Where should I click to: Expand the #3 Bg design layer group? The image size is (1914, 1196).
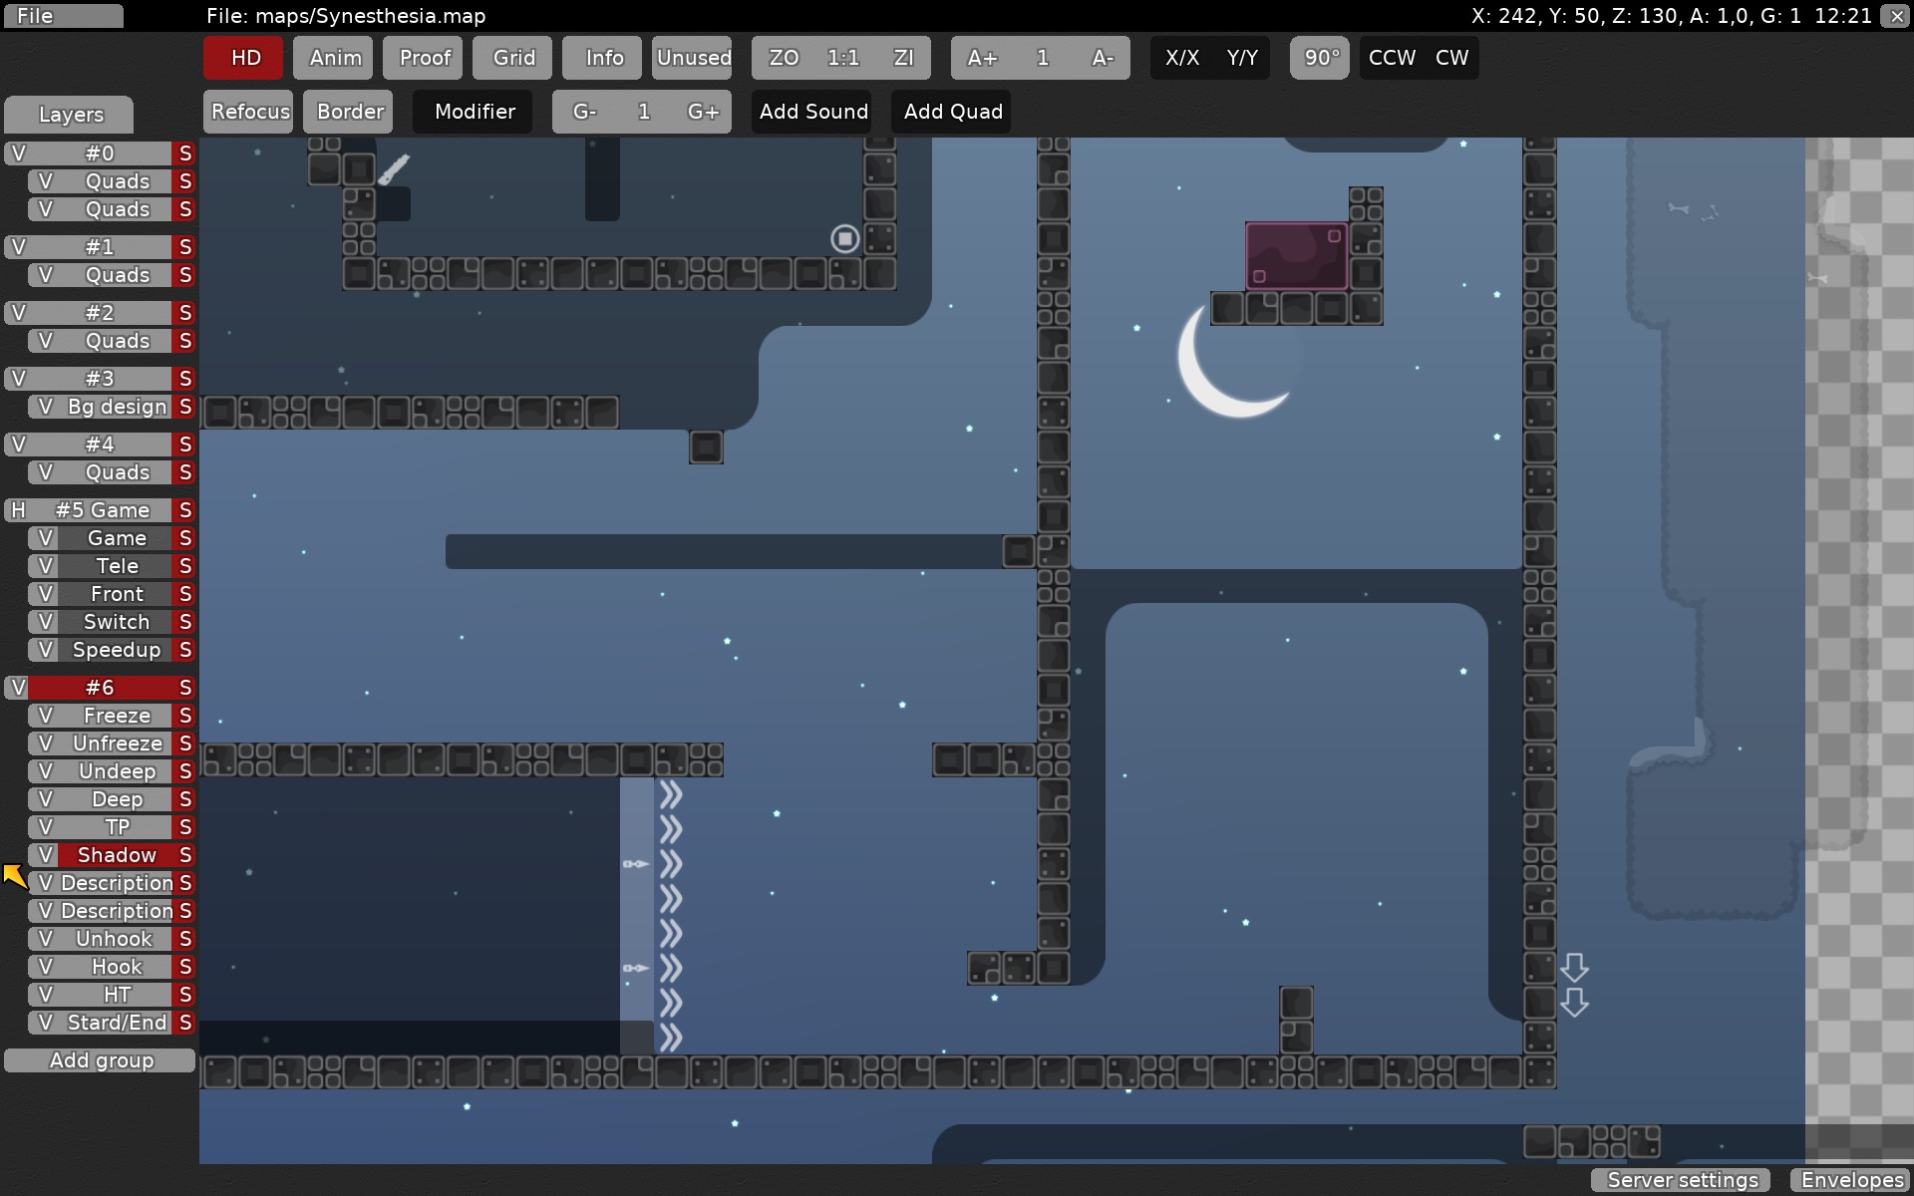[x=97, y=376]
